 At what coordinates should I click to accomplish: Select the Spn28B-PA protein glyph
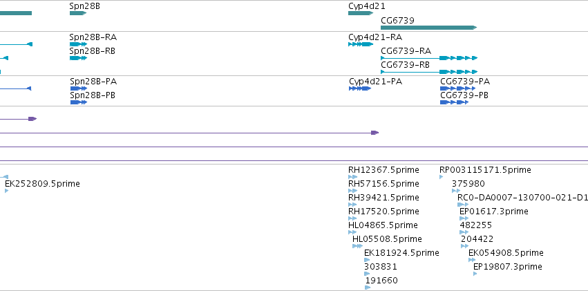(x=78, y=88)
